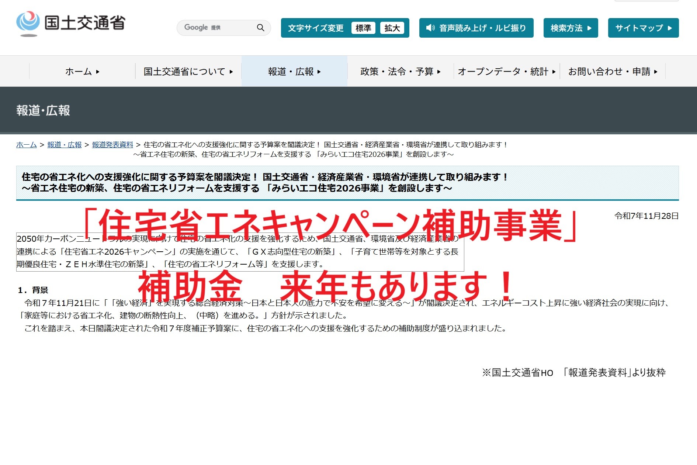Click the ホーム breadcrumb link
This screenshot has width=697, height=465.
coord(27,145)
